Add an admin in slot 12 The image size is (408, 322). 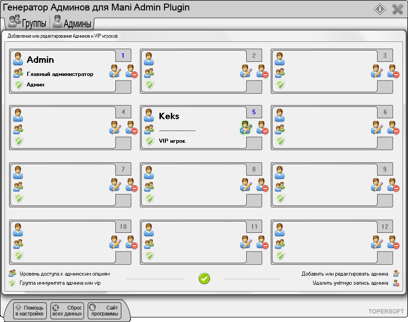click(x=377, y=242)
